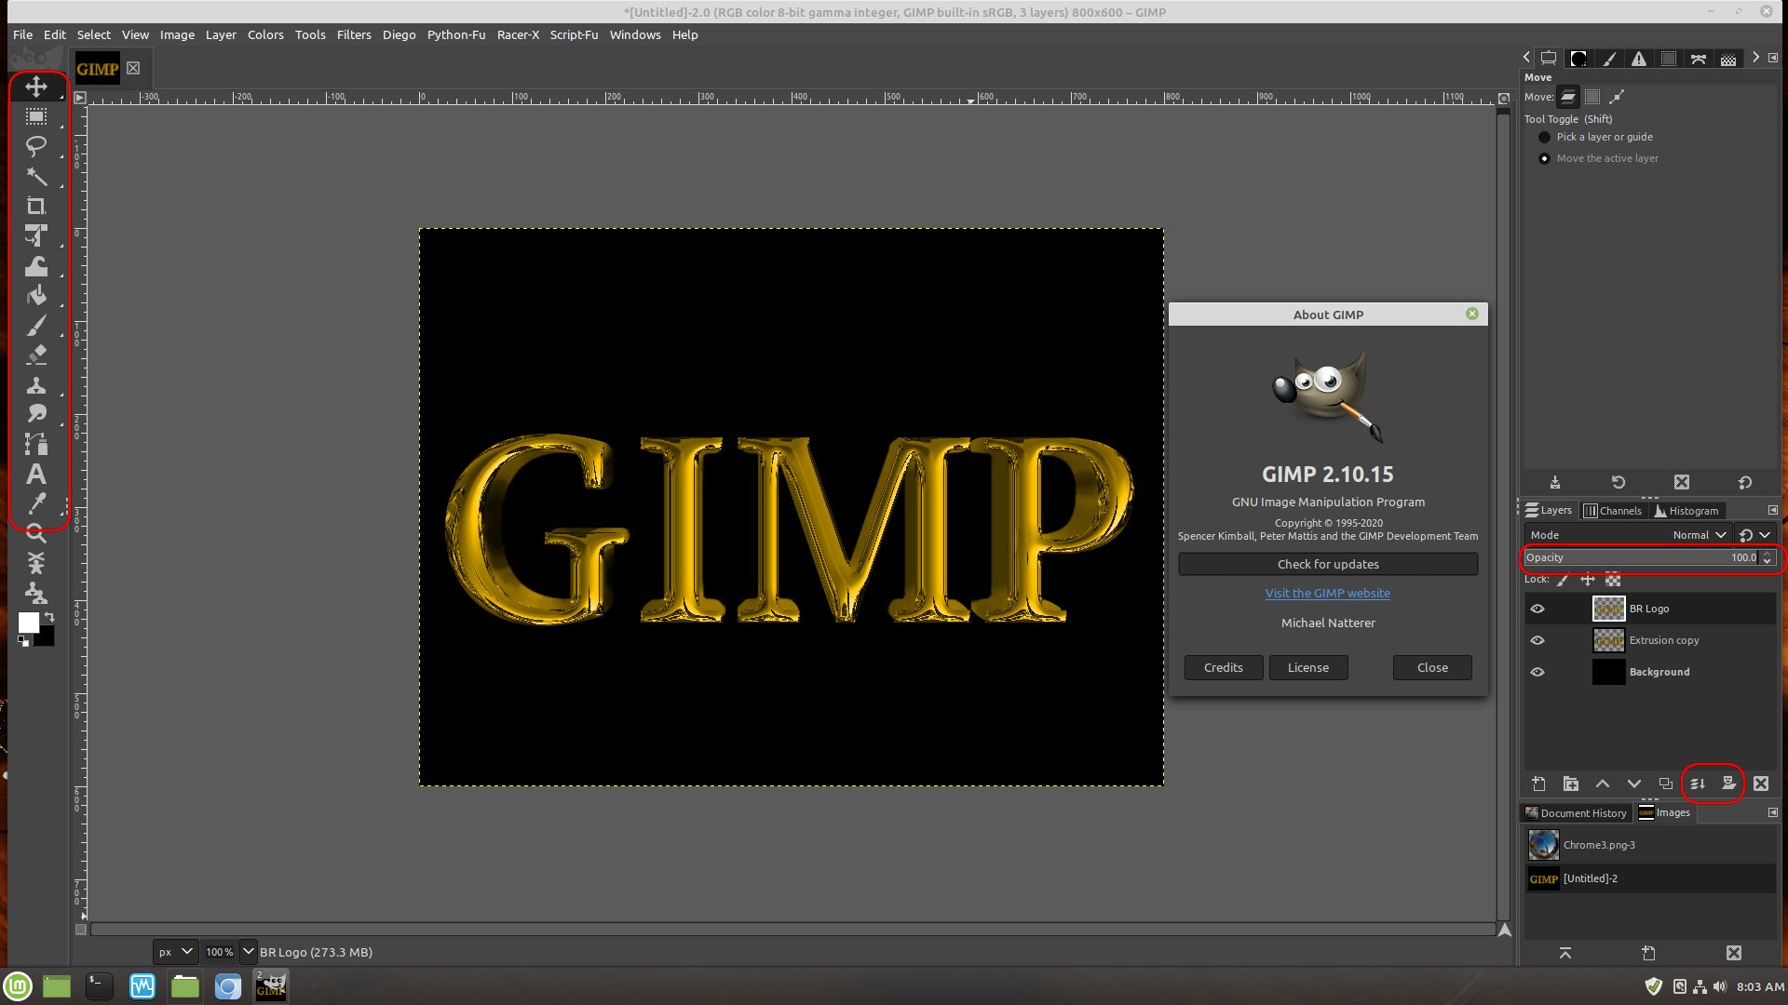This screenshot has width=1788, height=1005.
Task: Select the Smudge tool
Action: point(36,414)
